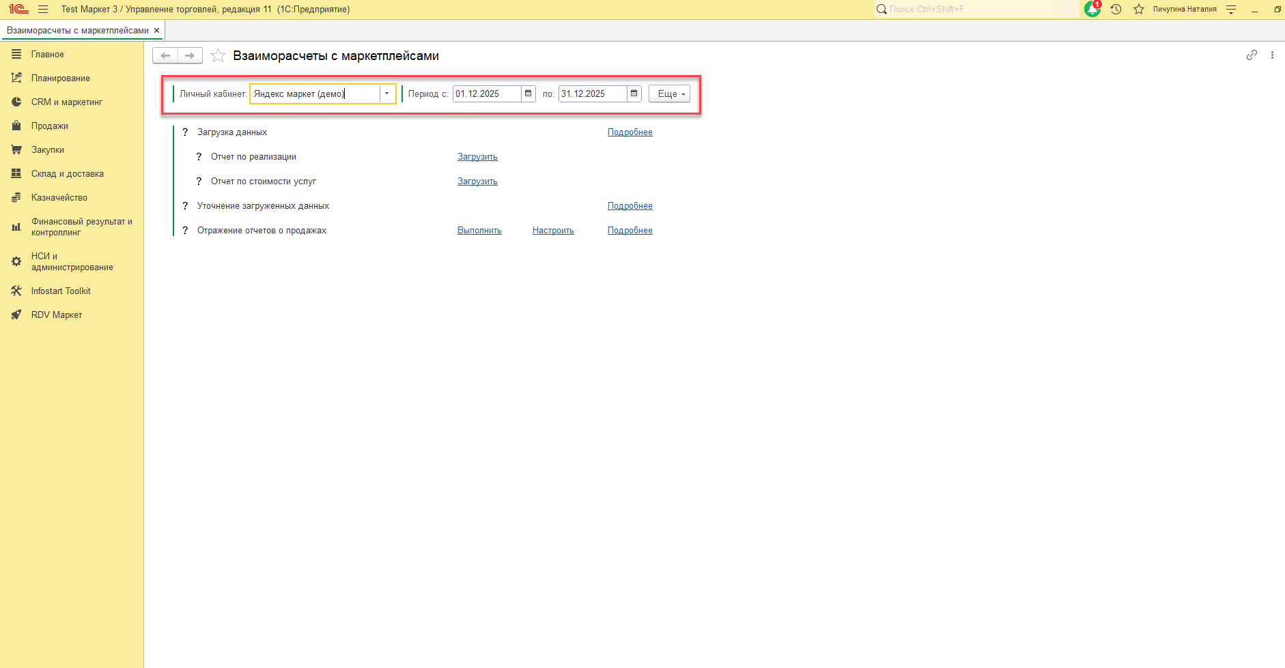This screenshot has width=1285, height=668.
Task: Show help for Отчет по стоимости услуг
Action: tap(199, 181)
